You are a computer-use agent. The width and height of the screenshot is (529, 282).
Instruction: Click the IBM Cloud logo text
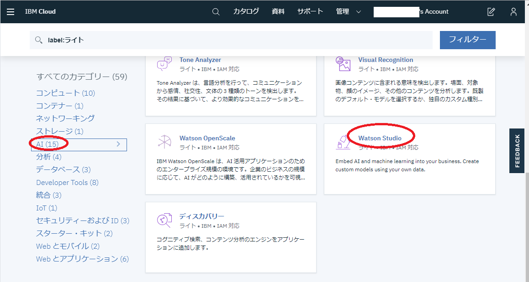[x=40, y=11]
